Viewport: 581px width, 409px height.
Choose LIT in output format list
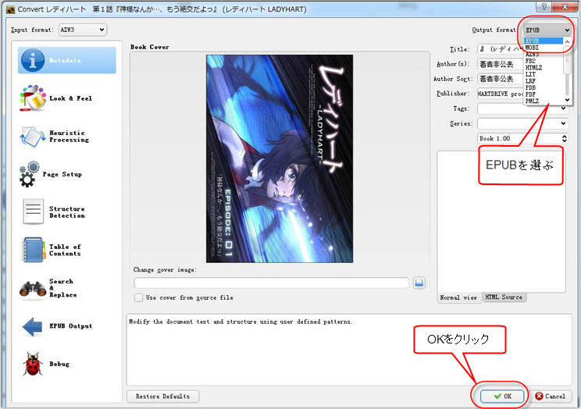pyautogui.click(x=544, y=74)
